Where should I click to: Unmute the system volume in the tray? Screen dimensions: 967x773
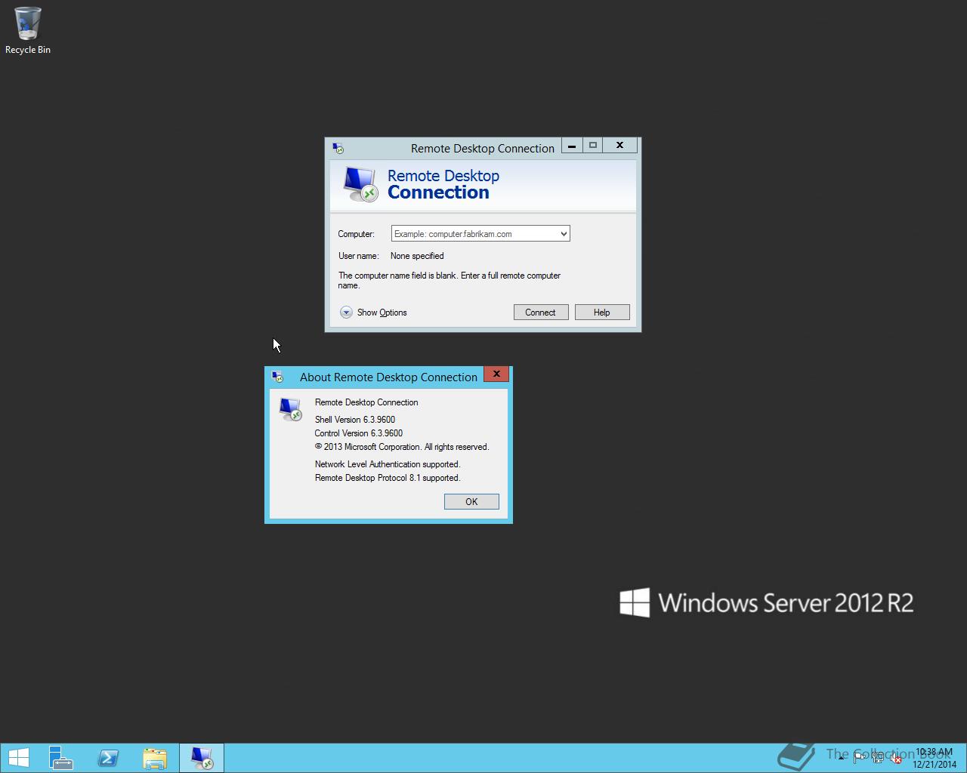897,758
